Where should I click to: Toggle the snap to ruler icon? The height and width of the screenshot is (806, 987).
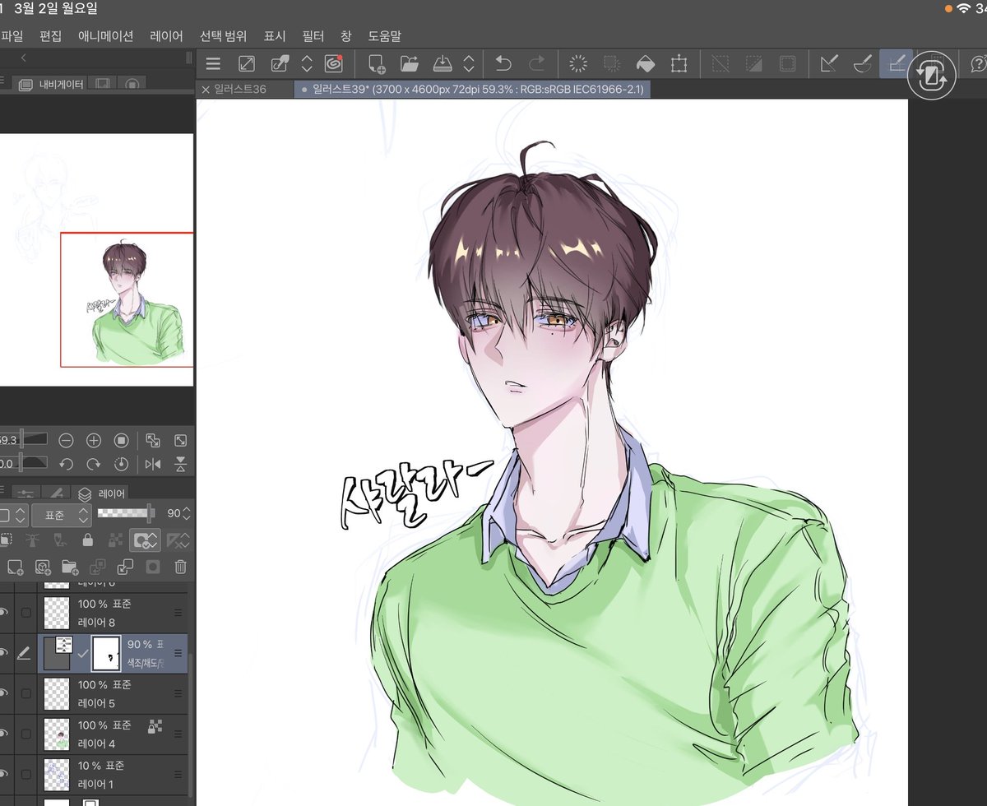(x=829, y=64)
